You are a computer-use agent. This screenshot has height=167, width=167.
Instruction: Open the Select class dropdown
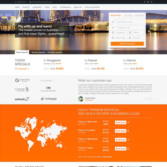point(119,38)
